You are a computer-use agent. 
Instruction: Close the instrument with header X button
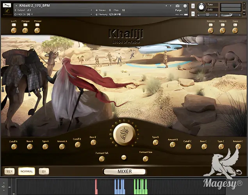[x=244, y=4]
